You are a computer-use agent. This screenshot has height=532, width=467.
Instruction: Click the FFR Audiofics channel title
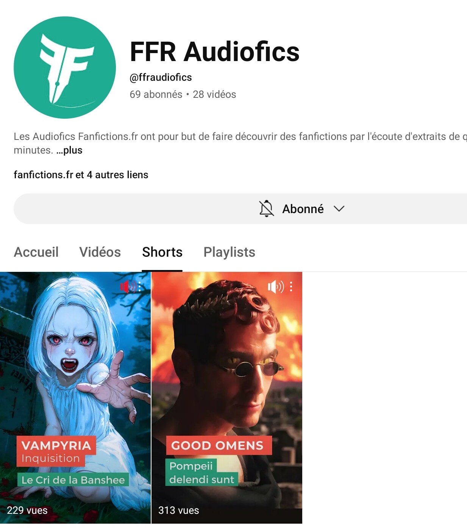(214, 52)
